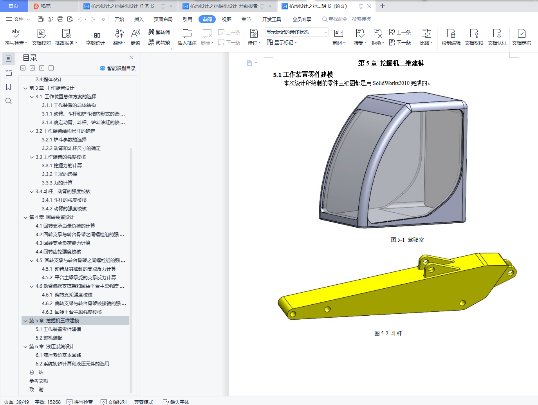Image resolution: width=538 pixels, height=405 pixels.
Task: Open the 引用 ribbon tab
Action: tap(188, 19)
